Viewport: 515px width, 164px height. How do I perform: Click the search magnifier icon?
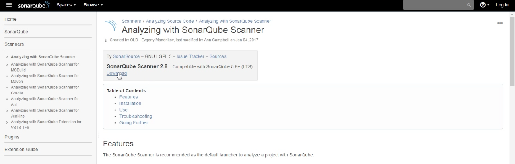(x=469, y=5)
